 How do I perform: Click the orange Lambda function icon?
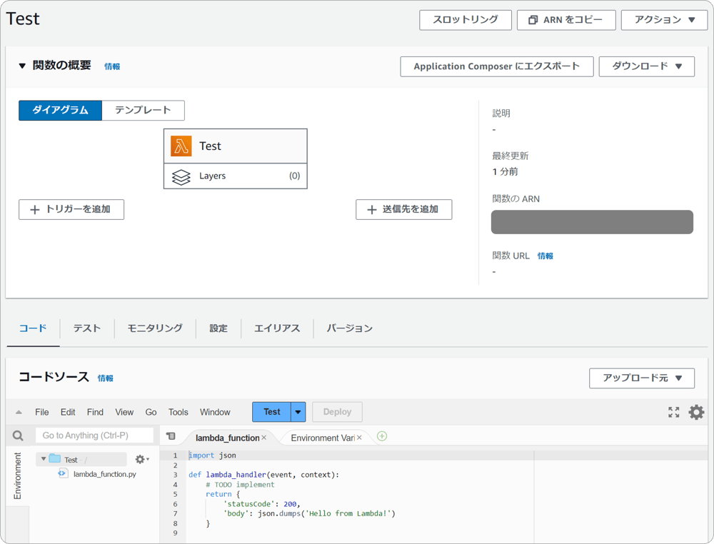tap(181, 146)
